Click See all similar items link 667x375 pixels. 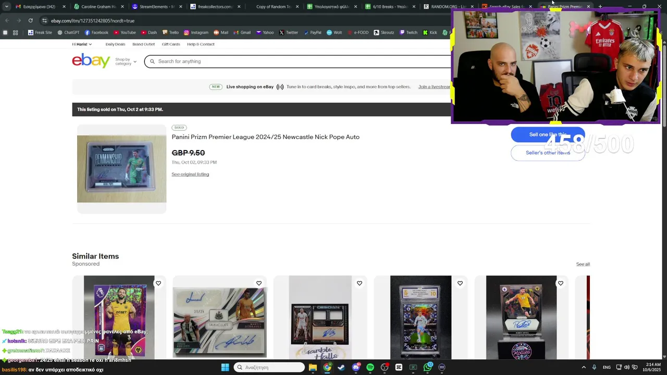tap(583, 264)
